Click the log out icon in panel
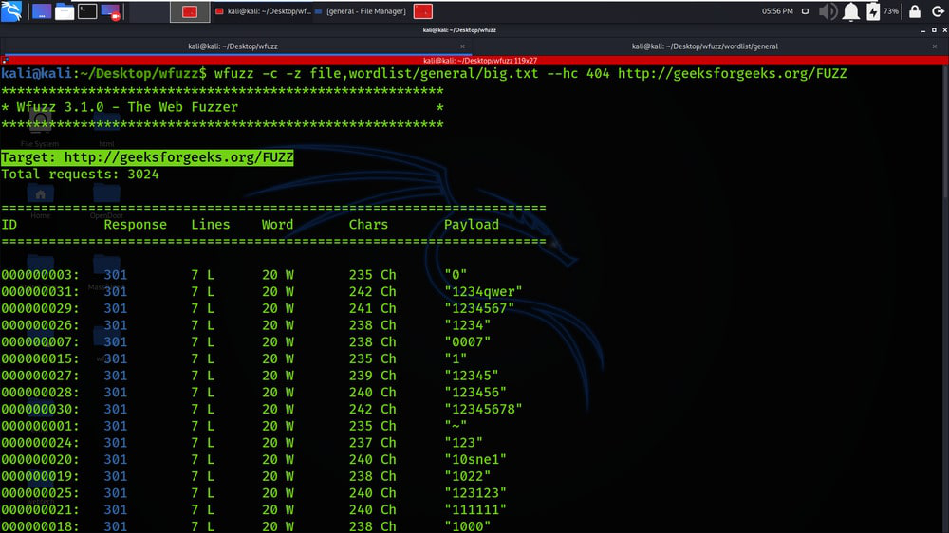This screenshot has height=533, width=949. click(x=938, y=11)
